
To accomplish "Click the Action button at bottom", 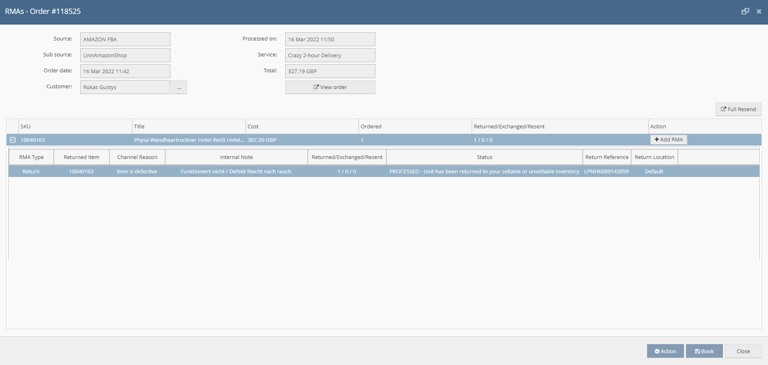I will point(665,351).
